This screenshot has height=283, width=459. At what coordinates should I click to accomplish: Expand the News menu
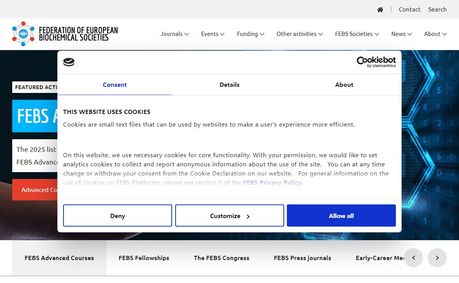coord(402,34)
